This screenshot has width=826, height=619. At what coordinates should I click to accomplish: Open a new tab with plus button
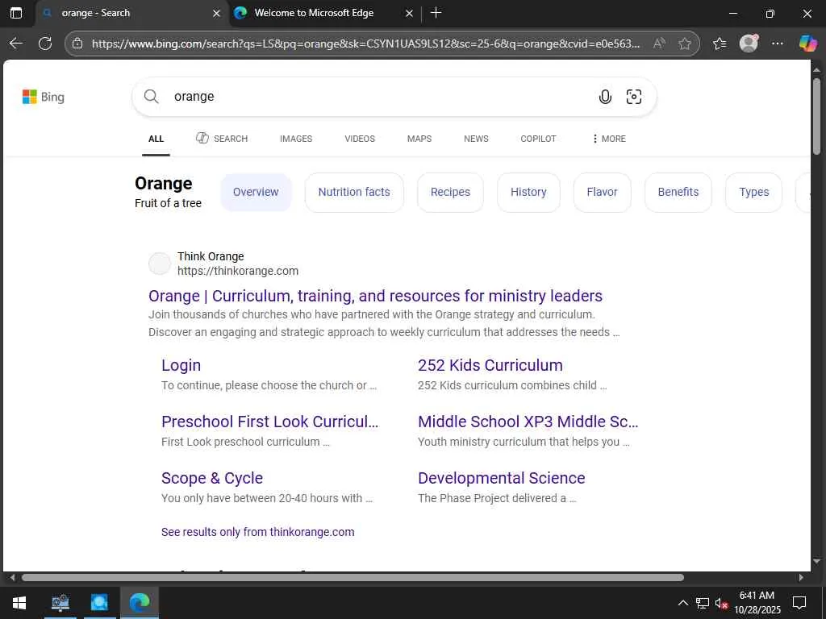[x=436, y=13]
